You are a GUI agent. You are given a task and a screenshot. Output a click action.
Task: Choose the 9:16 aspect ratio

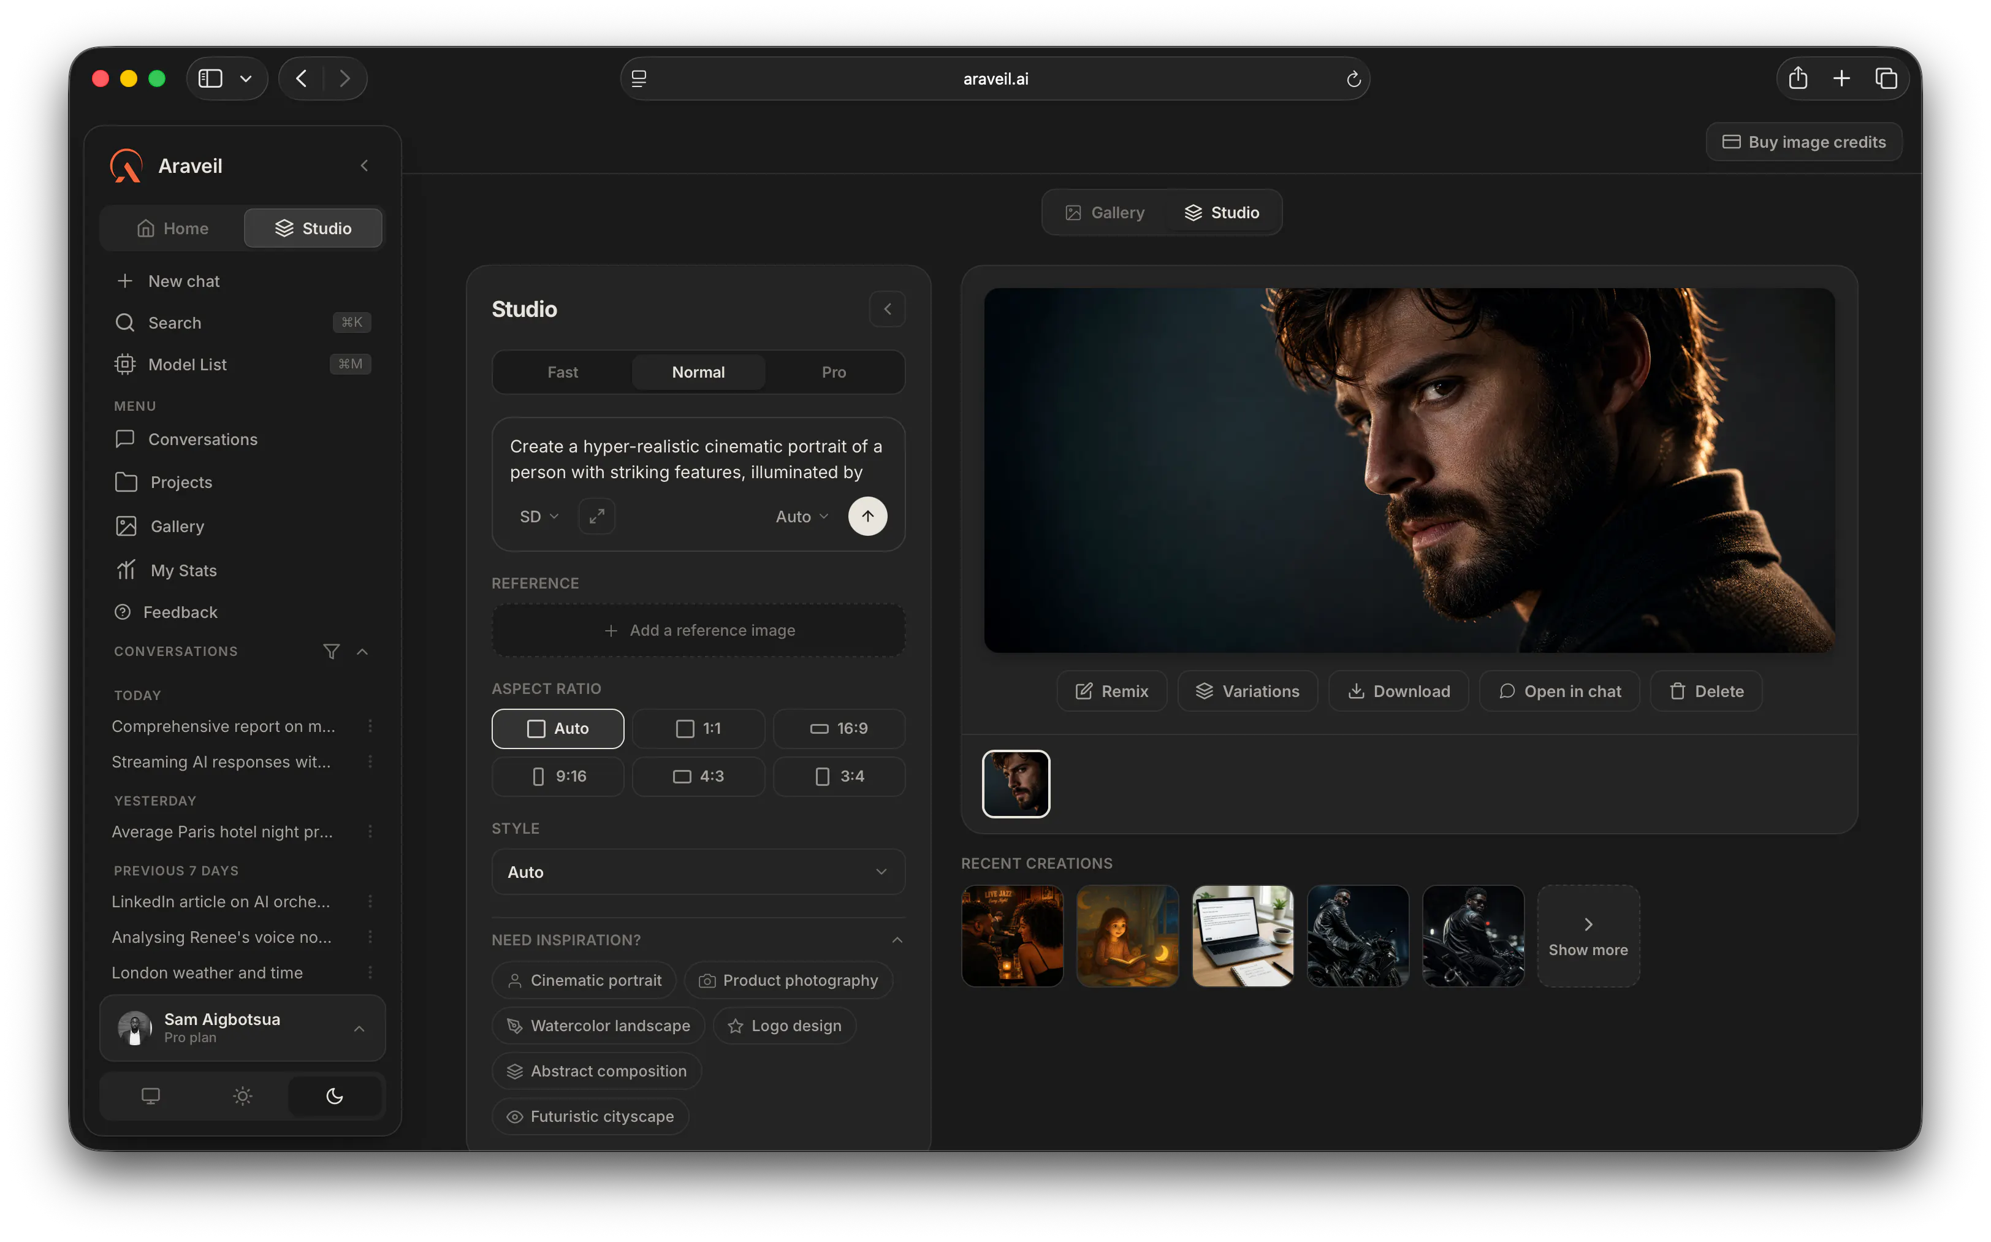558,776
